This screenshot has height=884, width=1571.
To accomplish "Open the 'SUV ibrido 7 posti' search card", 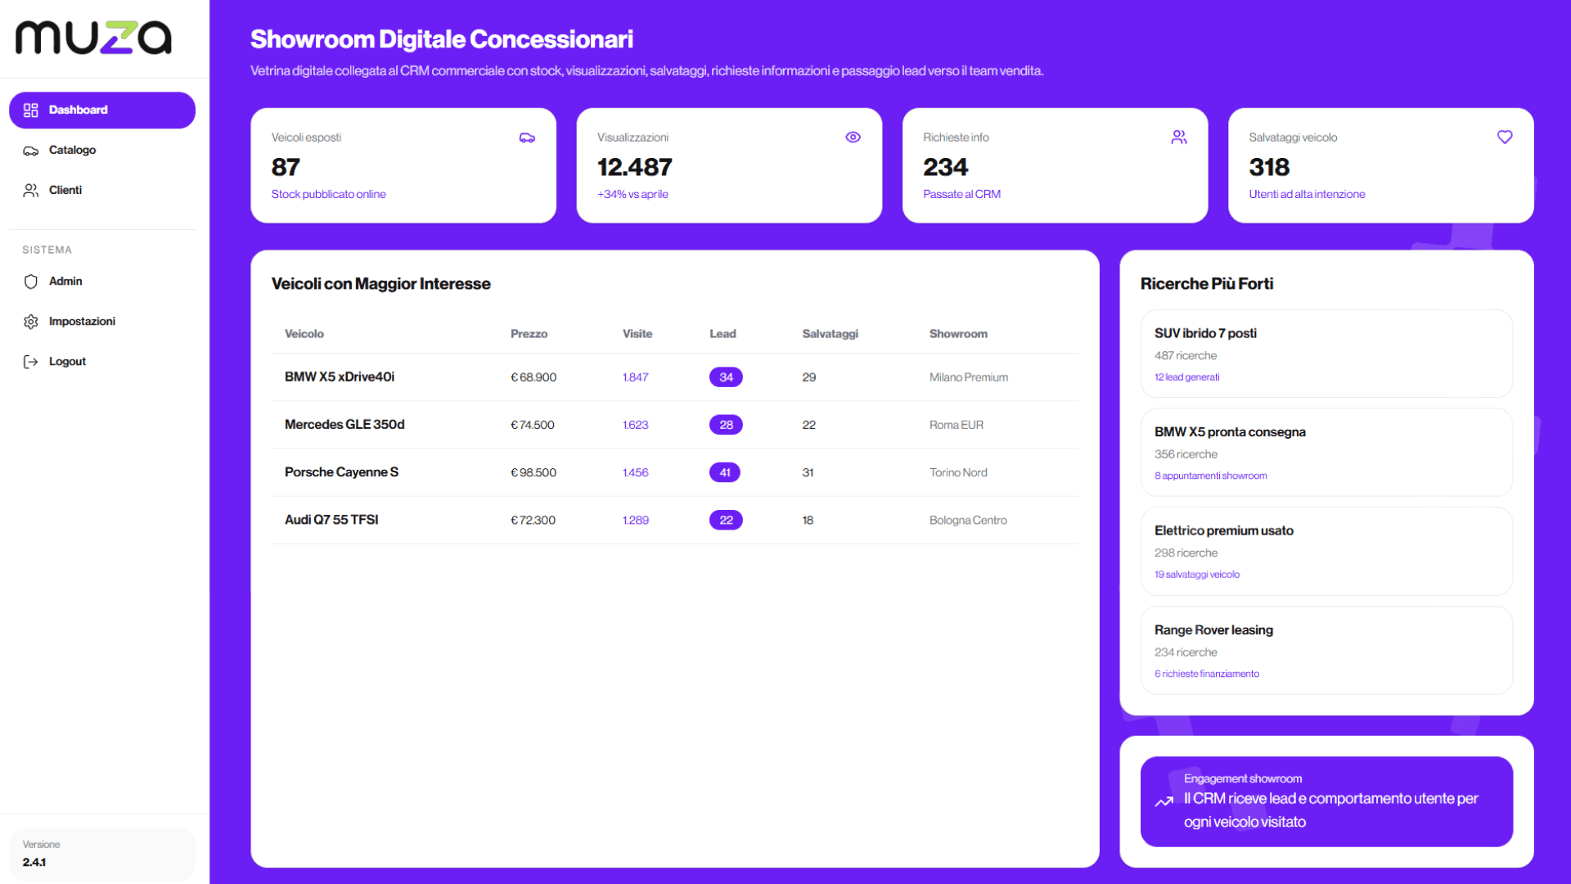I will tap(1326, 354).
